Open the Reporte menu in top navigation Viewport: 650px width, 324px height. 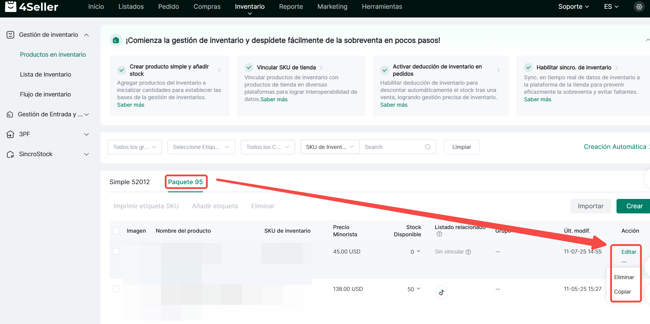291,7
